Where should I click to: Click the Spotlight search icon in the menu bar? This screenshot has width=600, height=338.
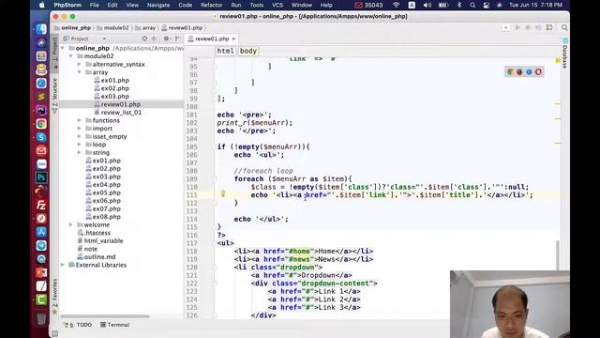472,5
